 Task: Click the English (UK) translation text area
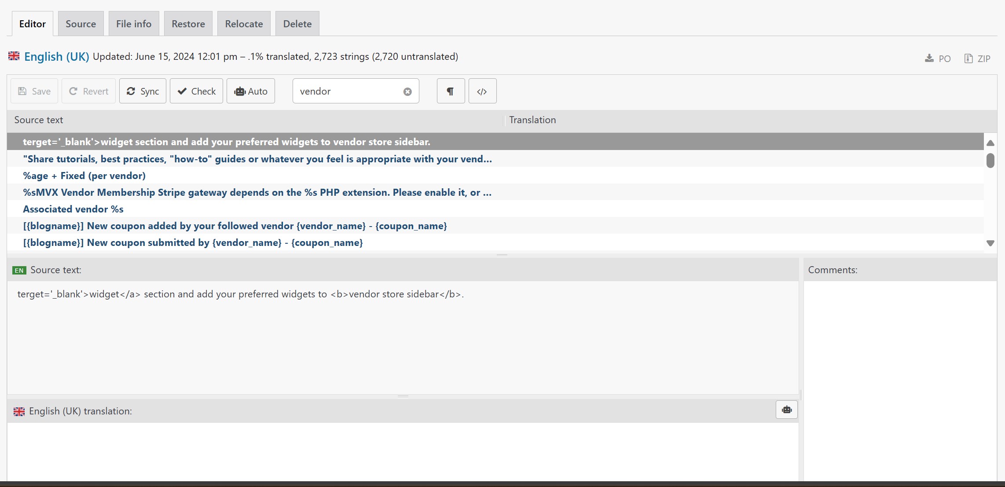click(402, 451)
